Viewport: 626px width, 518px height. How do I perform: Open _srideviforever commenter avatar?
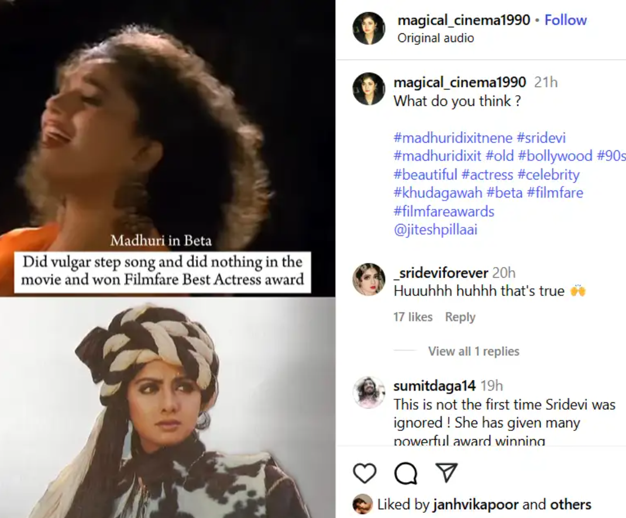click(369, 279)
